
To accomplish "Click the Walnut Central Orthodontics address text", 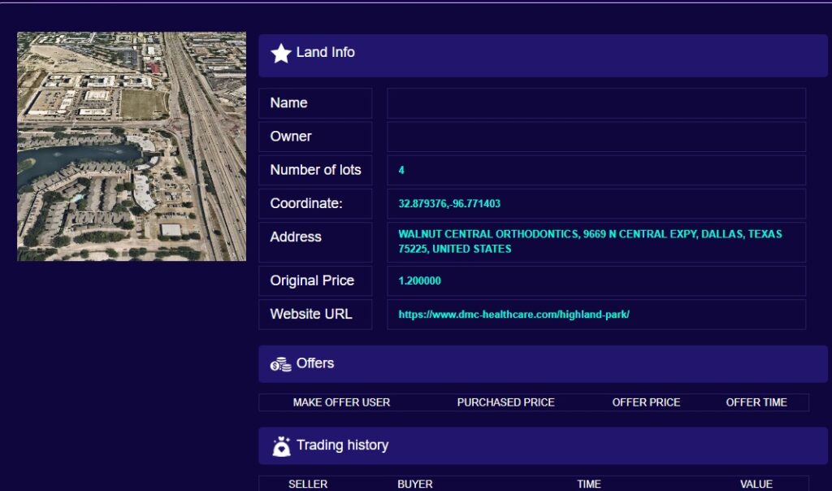I will [590, 241].
